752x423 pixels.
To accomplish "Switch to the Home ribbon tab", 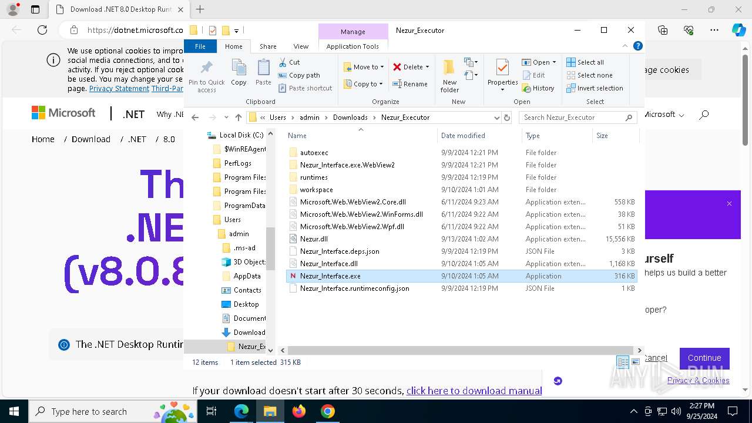I will coord(233,46).
